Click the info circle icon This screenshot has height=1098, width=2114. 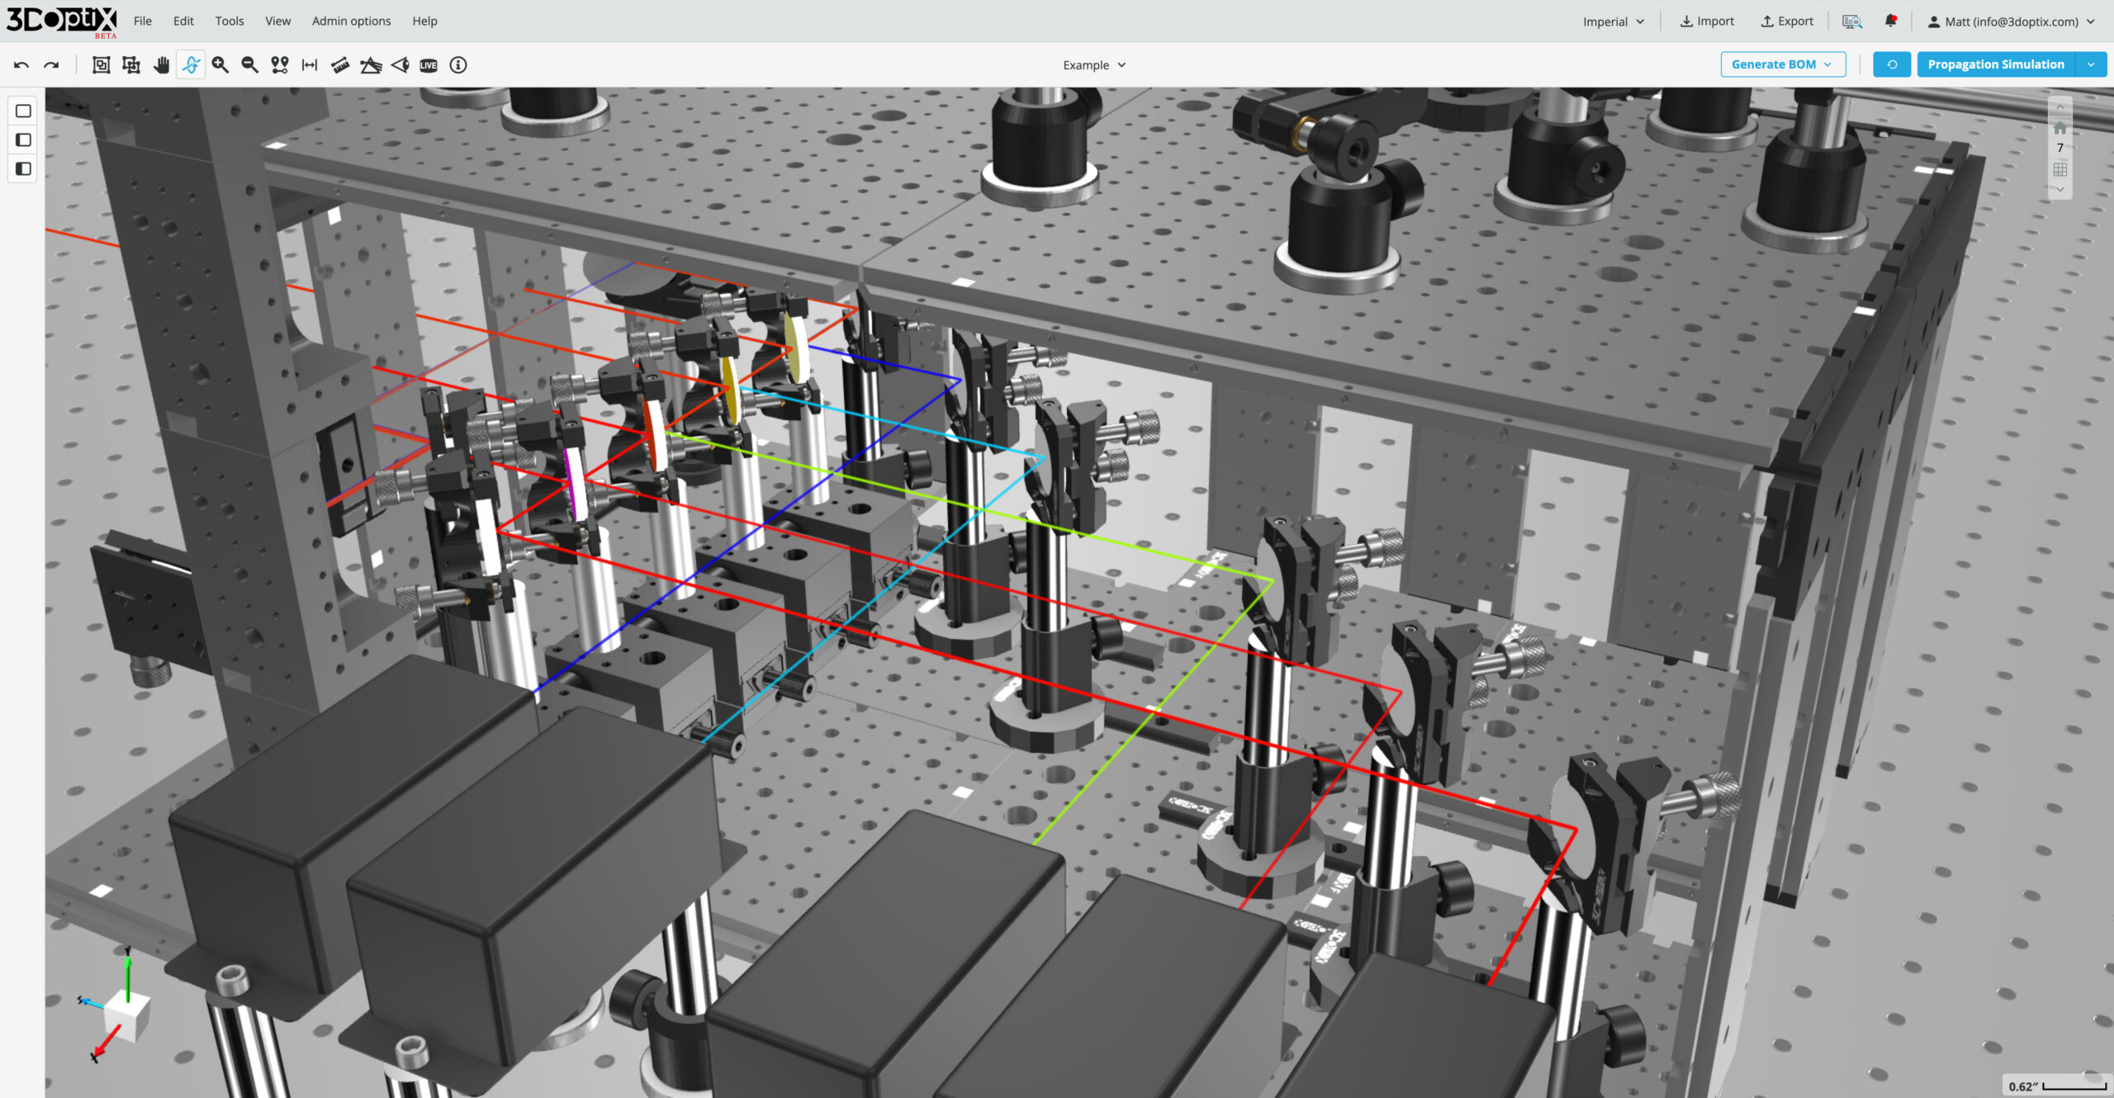click(x=458, y=64)
